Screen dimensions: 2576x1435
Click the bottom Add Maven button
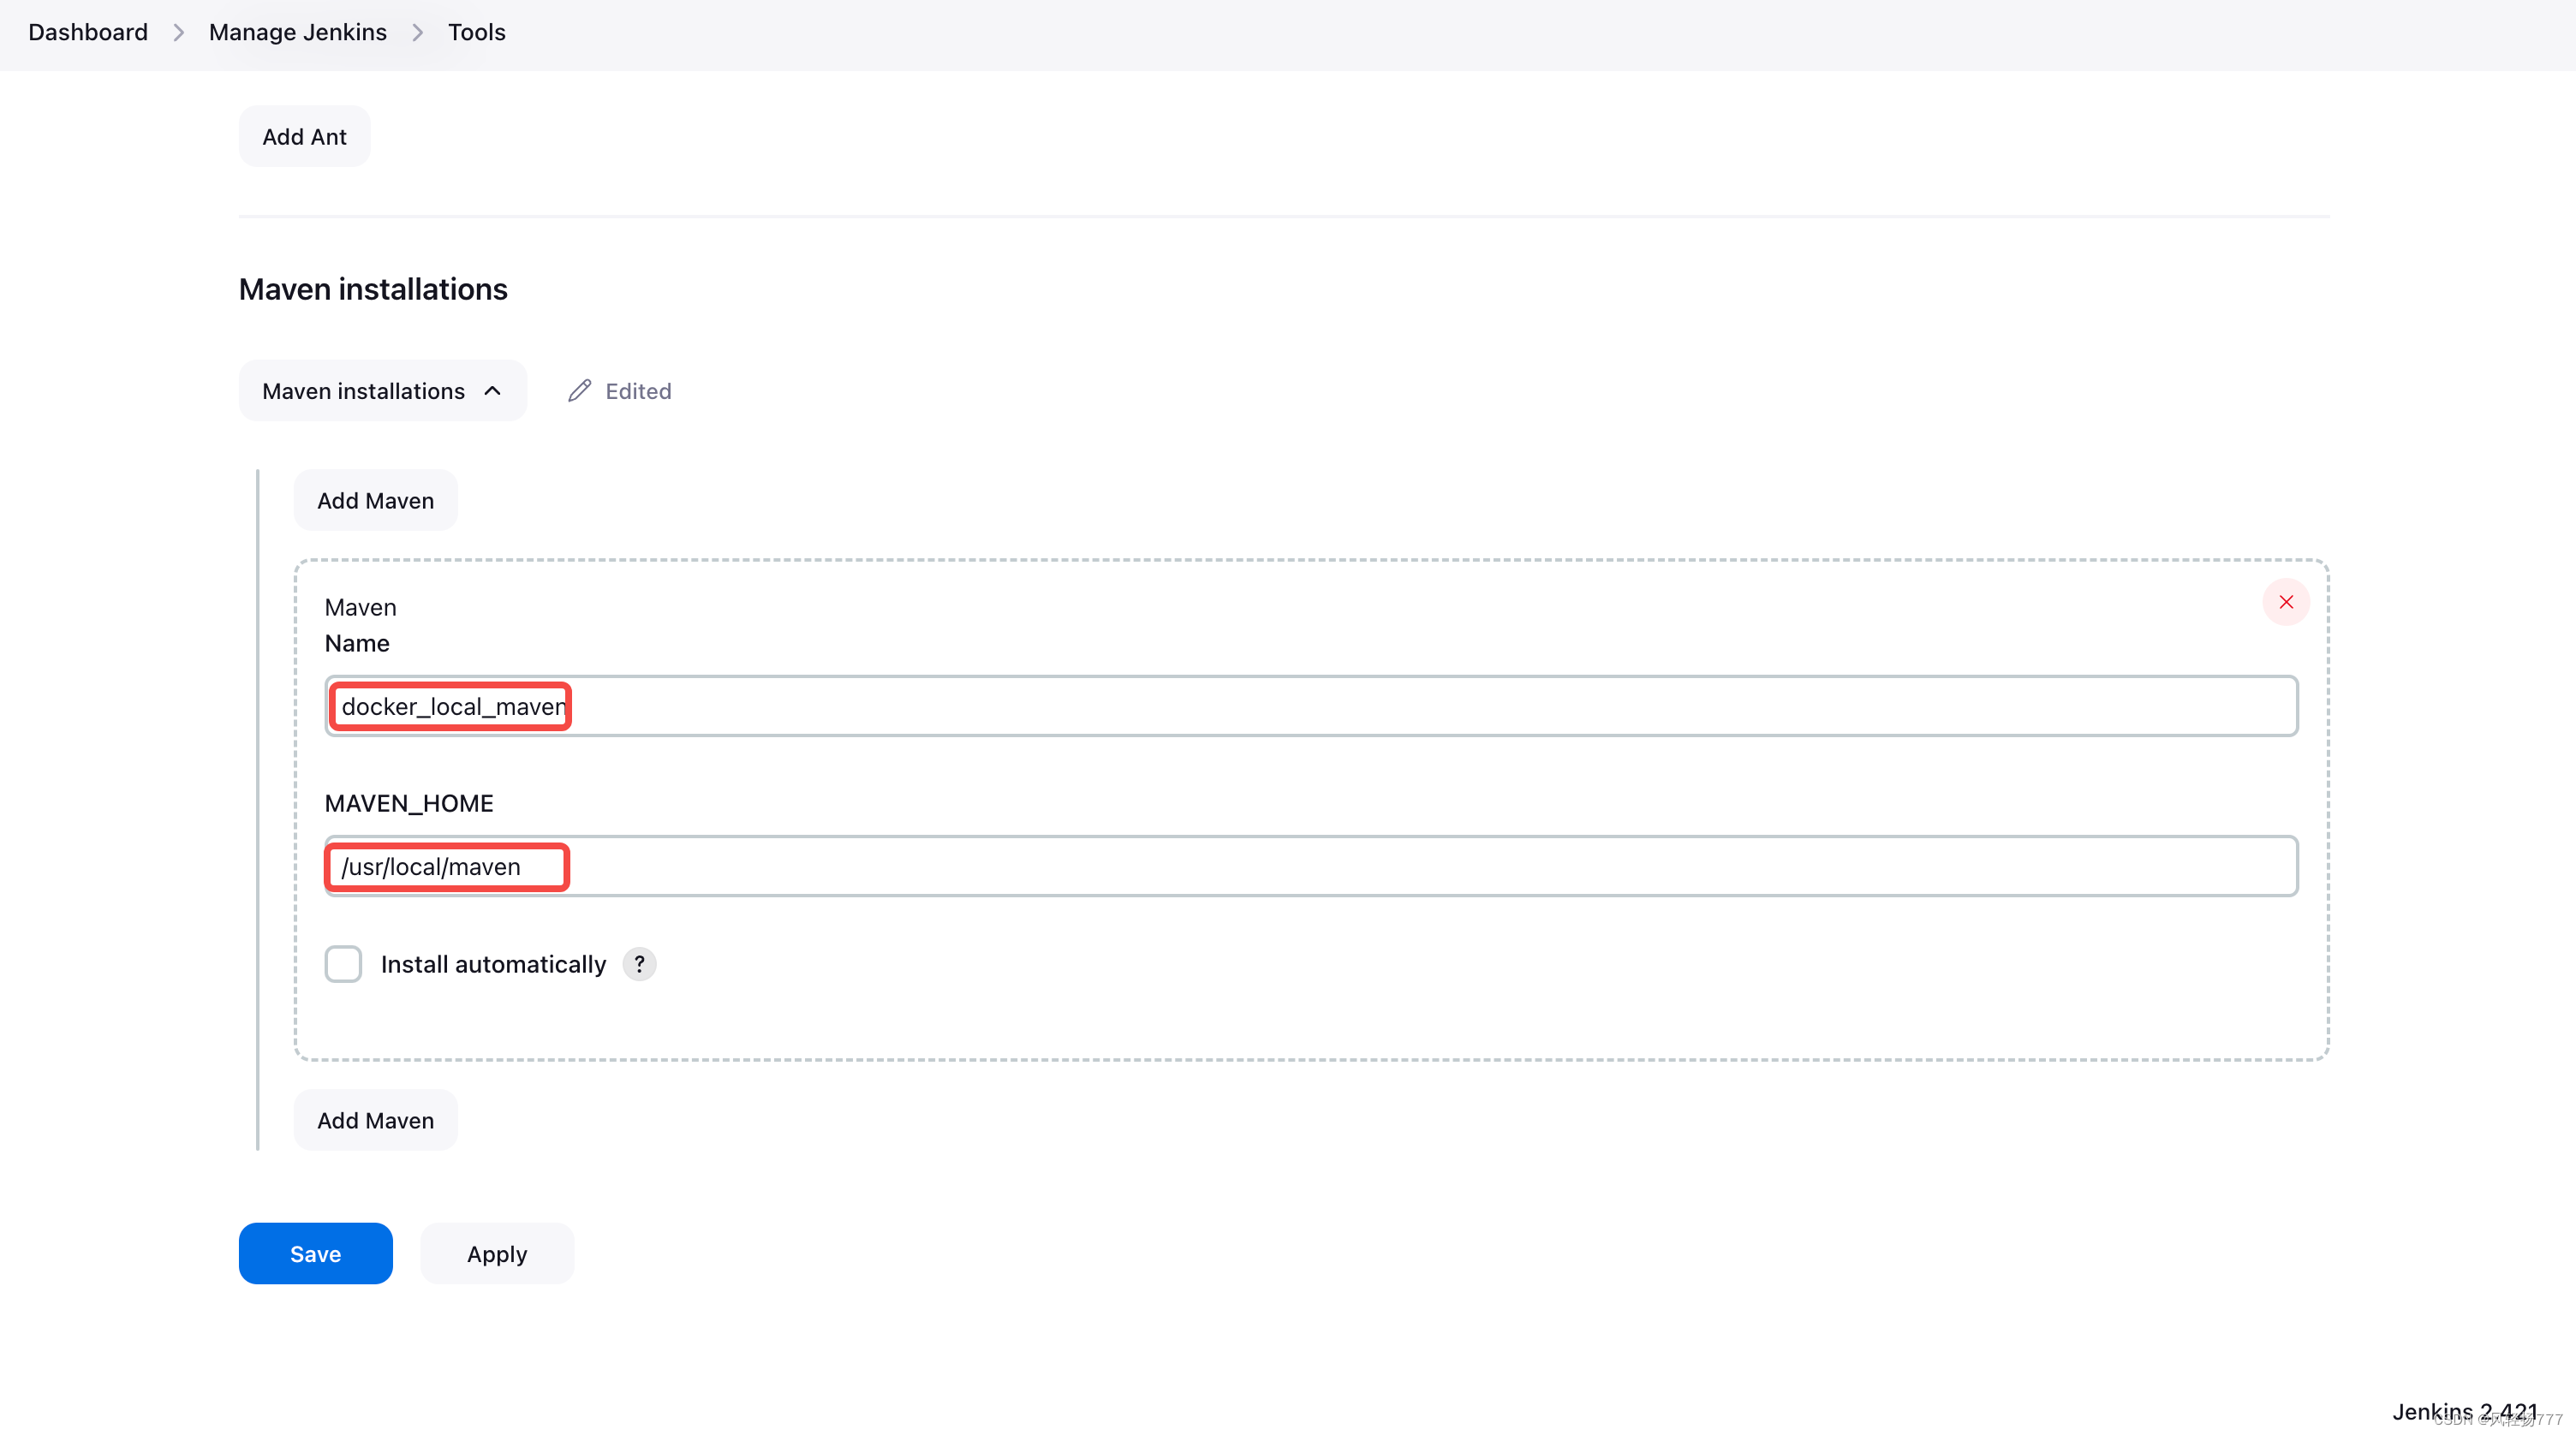[375, 1120]
